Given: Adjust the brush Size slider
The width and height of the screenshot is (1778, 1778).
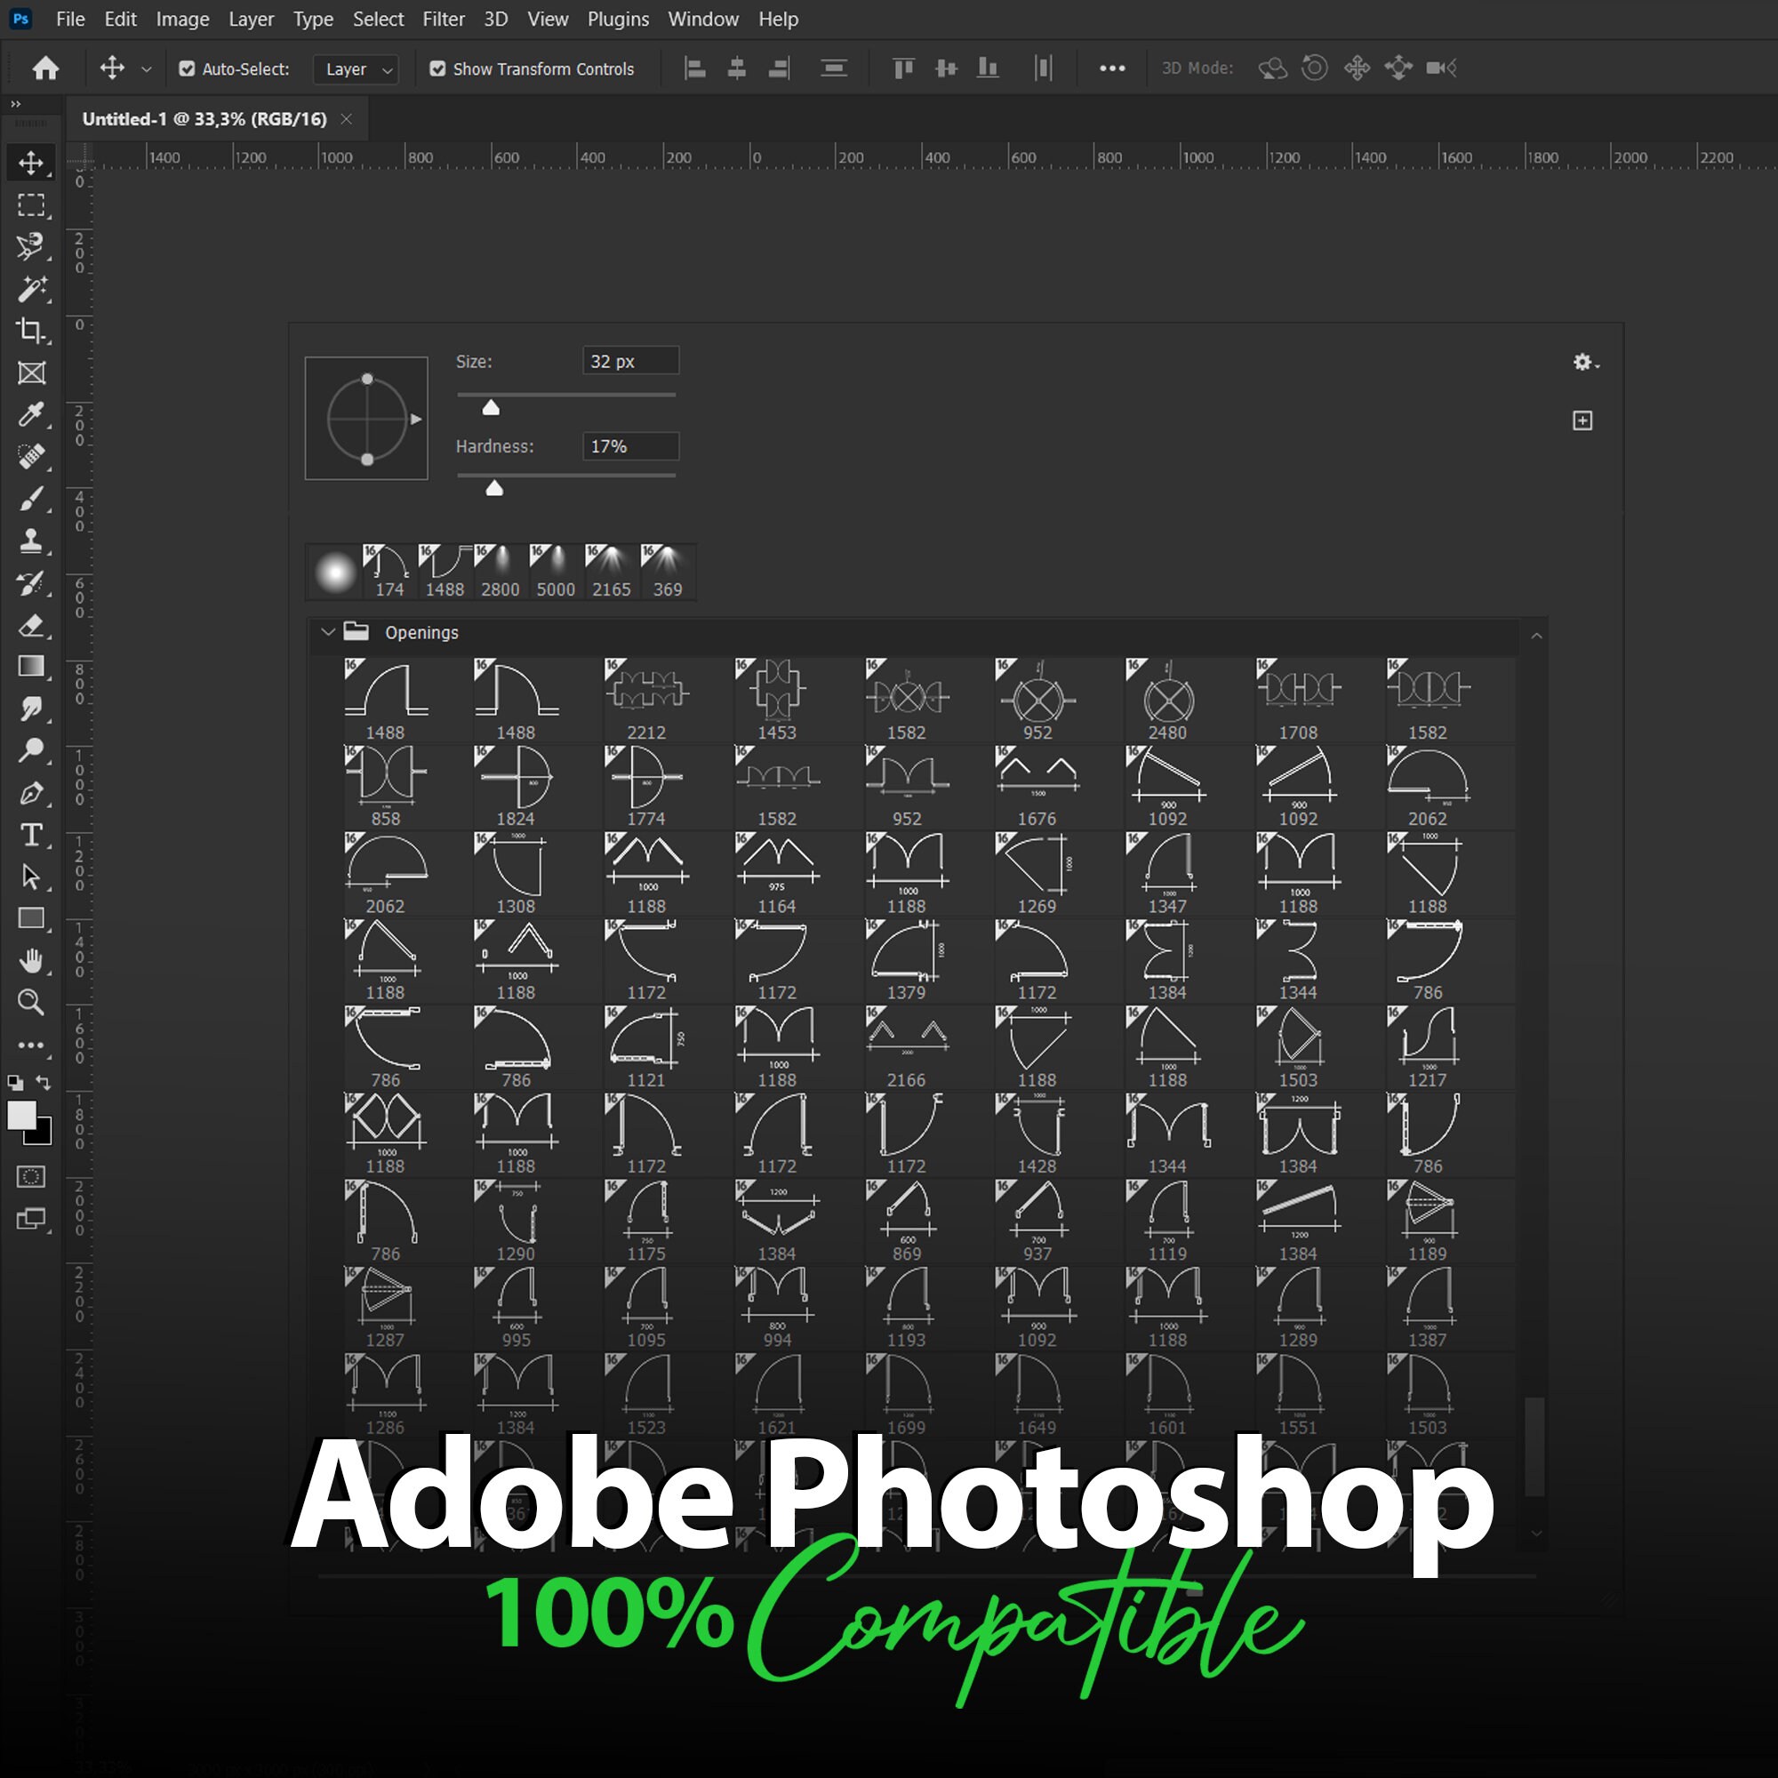Looking at the screenshot, I should [491, 407].
